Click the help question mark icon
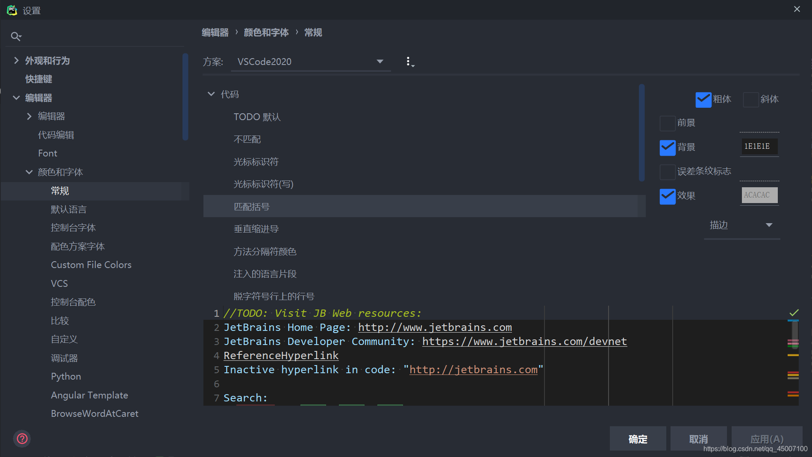Screen dimensions: 812x457 tap(22, 439)
